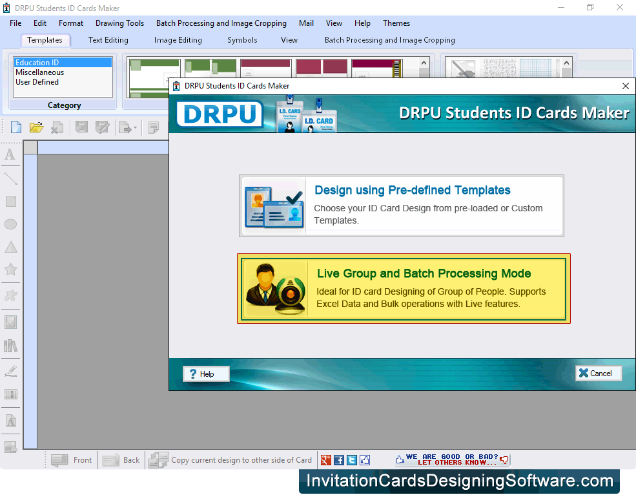
Task: Select the Star shape tool
Action: pyautogui.click(x=10, y=269)
